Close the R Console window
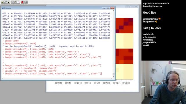 [112, 8]
